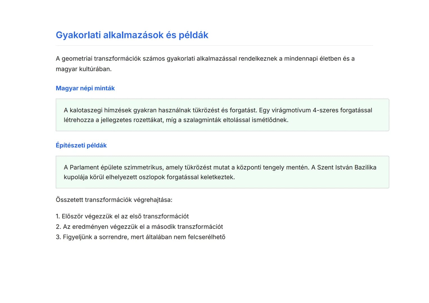Click list item 2 starting with "Az eredményen"
429x303 pixels.
[139, 227]
